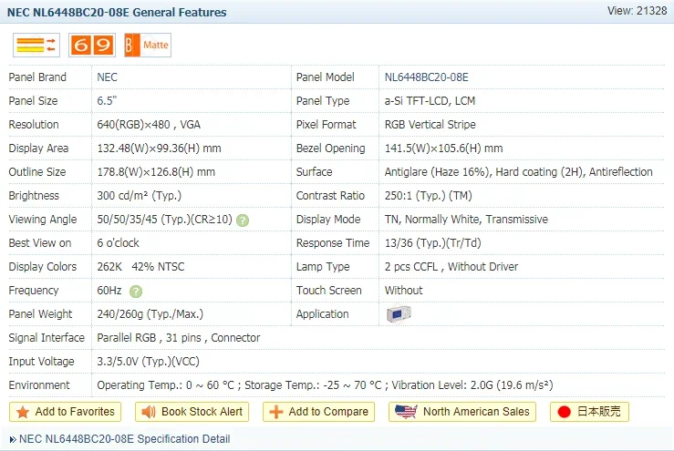The image size is (674, 451).
Task: Click the star icon in Add to Favorites
Action: pyautogui.click(x=23, y=413)
